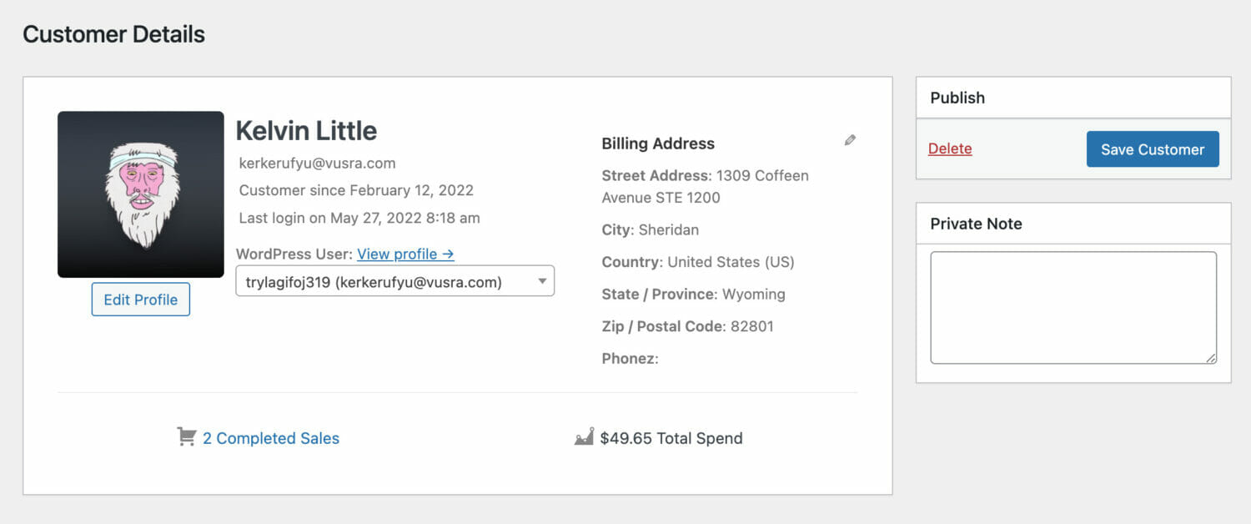Screen dimensions: 1251x524
Task: Click the chart icon next to Total Spend
Action: coord(584,437)
